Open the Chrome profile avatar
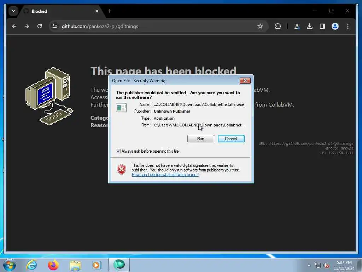 click(335, 26)
